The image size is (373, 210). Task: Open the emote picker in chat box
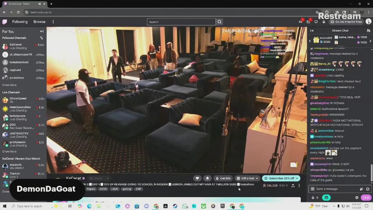(368, 189)
